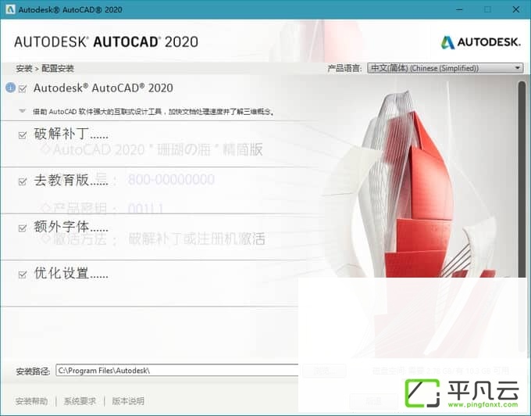Disable the 额外字体 checkbox
The height and width of the screenshot is (416, 531).
tap(23, 228)
